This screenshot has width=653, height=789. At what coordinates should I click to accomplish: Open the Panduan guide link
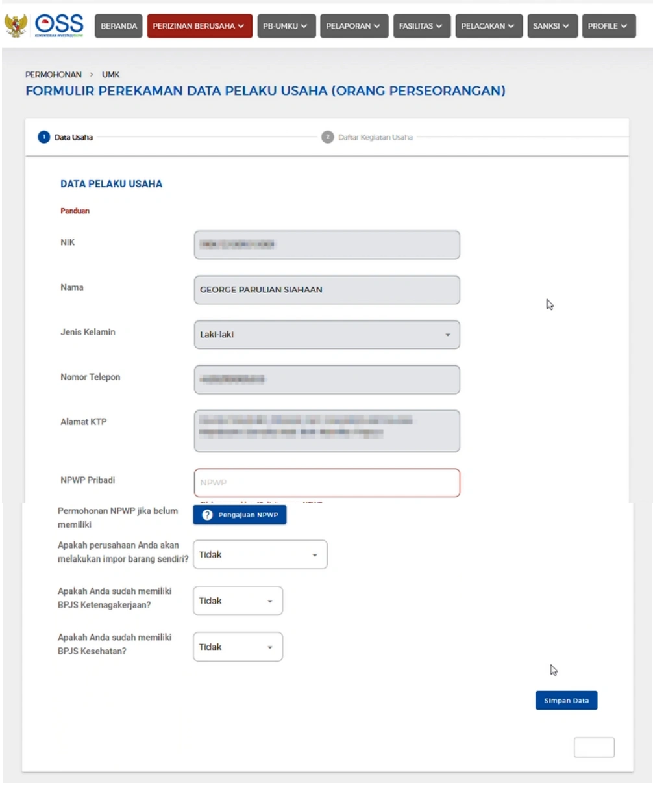(x=74, y=210)
